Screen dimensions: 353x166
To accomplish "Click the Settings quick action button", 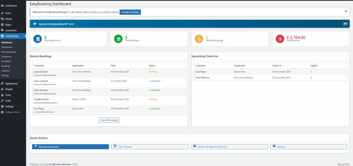I will (309, 147).
